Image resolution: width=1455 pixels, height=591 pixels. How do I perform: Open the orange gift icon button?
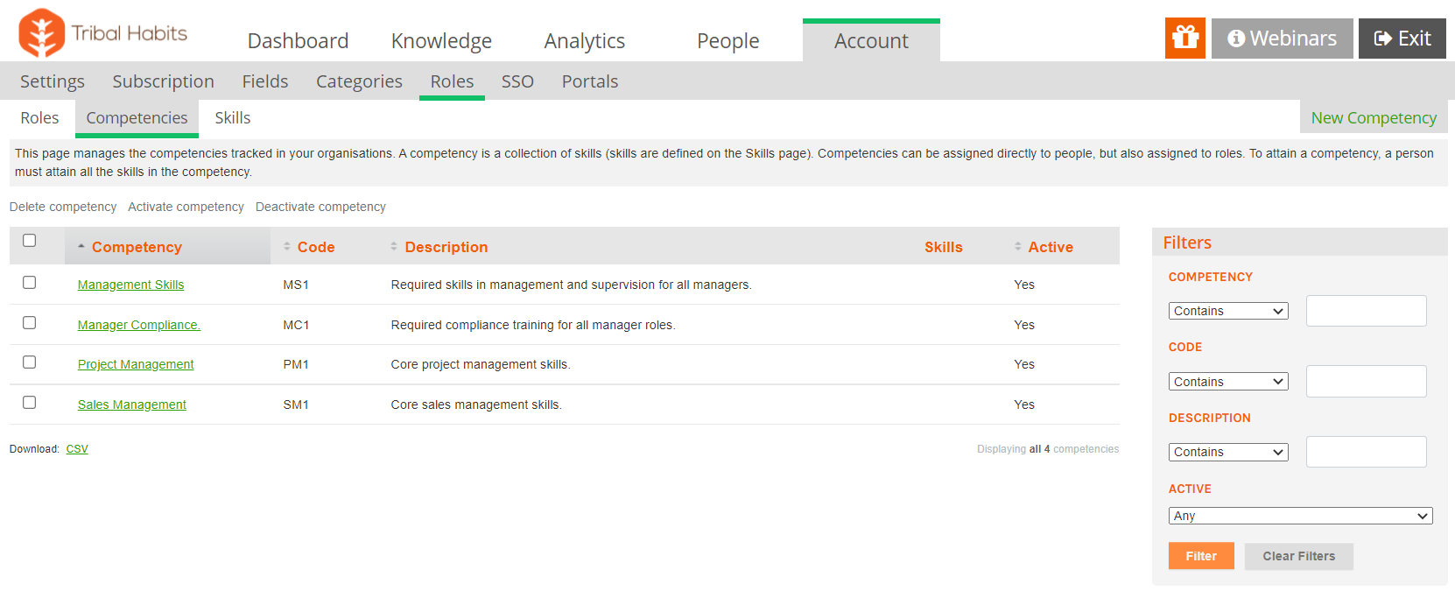point(1185,38)
